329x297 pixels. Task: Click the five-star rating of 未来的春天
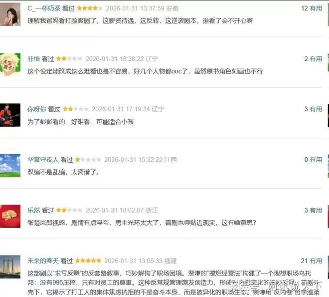click(88, 261)
